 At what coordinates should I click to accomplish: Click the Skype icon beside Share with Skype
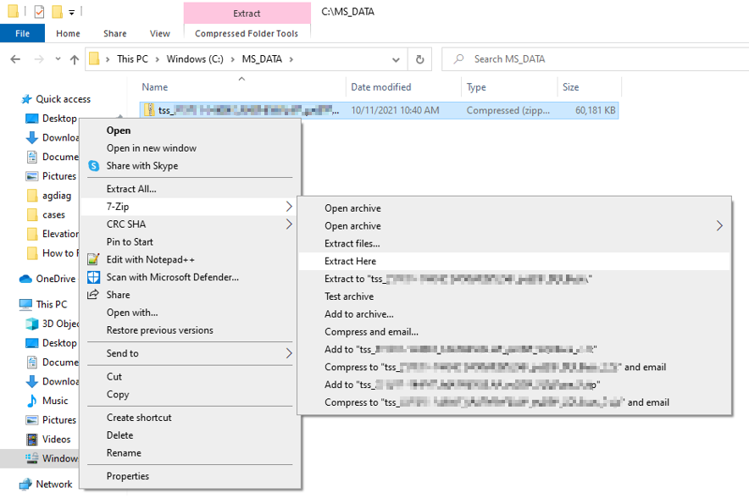(94, 166)
